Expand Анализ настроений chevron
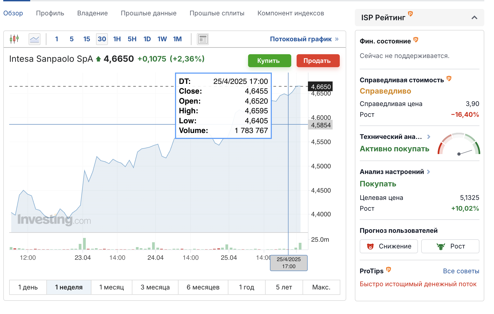This screenshot has width=494, height=314. [x=428, y=172]
